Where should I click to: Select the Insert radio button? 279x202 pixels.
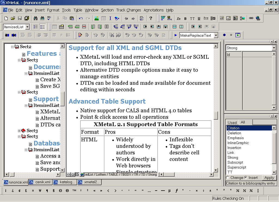pyautogui.click(x=246, y=178)
